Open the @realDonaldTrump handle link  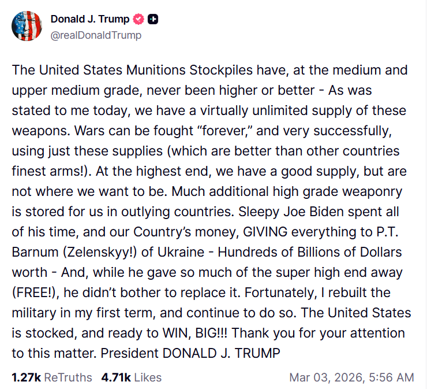tap(96, 35)
